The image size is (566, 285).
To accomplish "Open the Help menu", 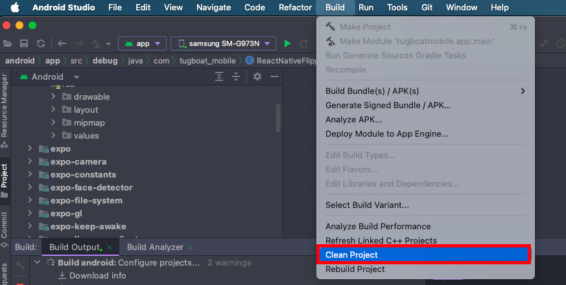I will click(x=500, y=7).
